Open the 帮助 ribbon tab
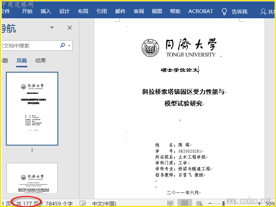276x207 pixels. [x=175, y=11]
